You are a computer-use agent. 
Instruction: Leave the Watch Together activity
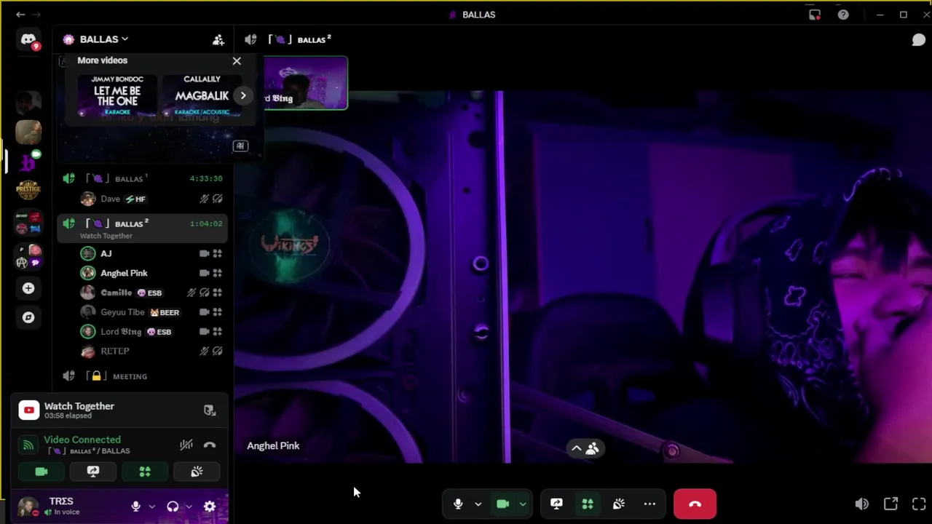(210, 410)
